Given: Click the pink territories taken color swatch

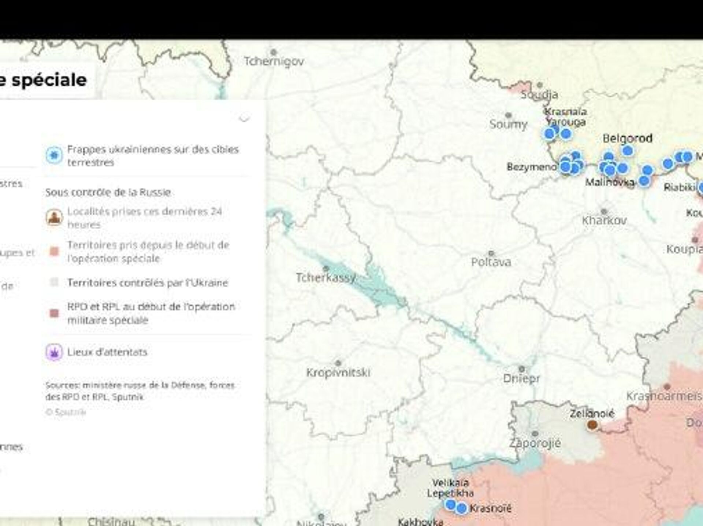Looking at the screenshot, I should click(54, 252).
